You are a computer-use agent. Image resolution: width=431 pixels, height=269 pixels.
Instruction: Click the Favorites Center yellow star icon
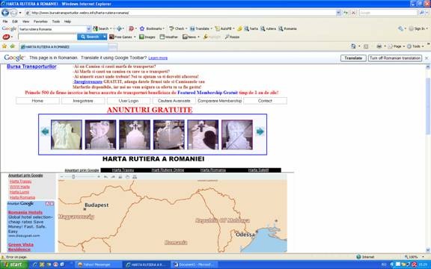pos(4,46)
